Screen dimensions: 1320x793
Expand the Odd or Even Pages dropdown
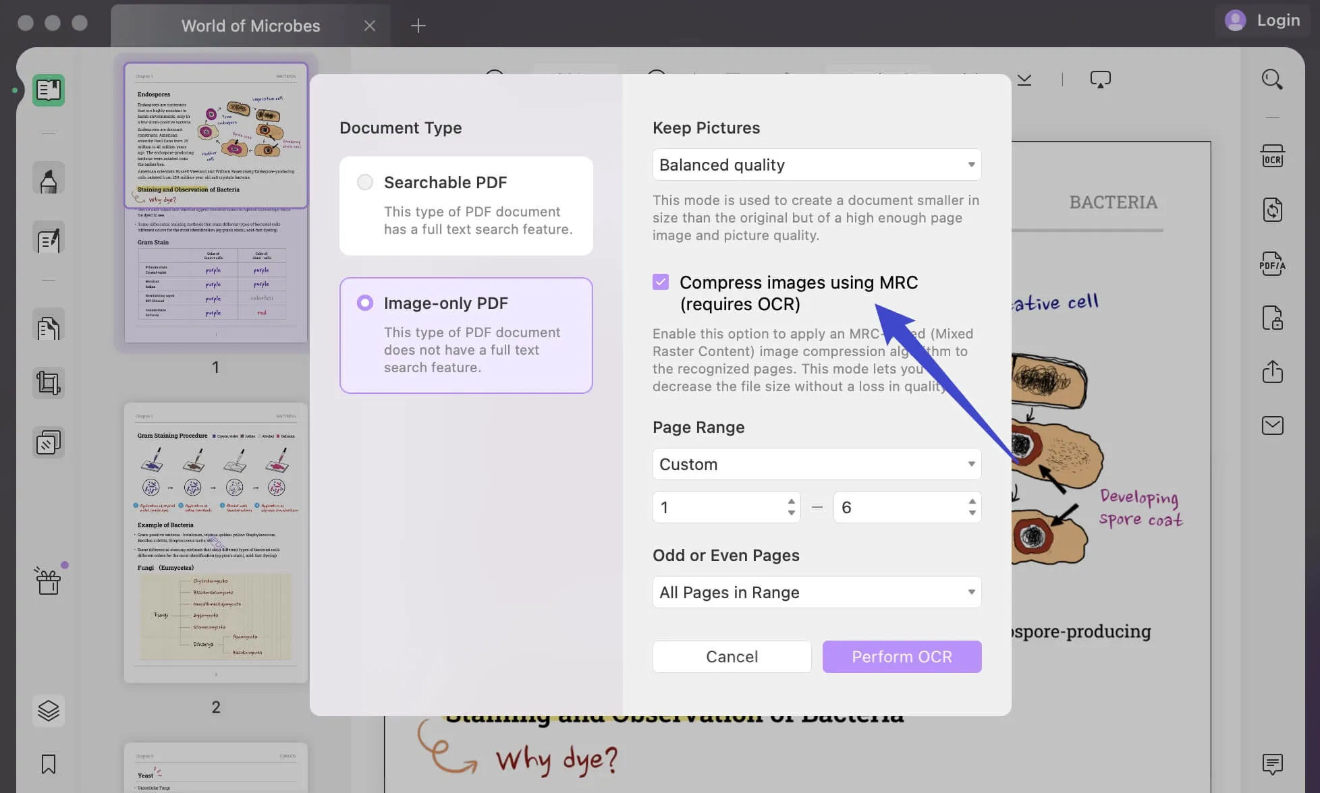817,591
